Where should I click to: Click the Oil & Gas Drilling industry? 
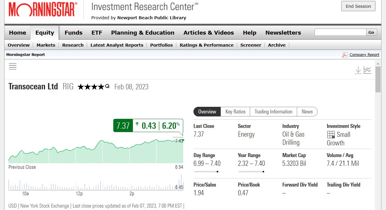tap(293, 138)
